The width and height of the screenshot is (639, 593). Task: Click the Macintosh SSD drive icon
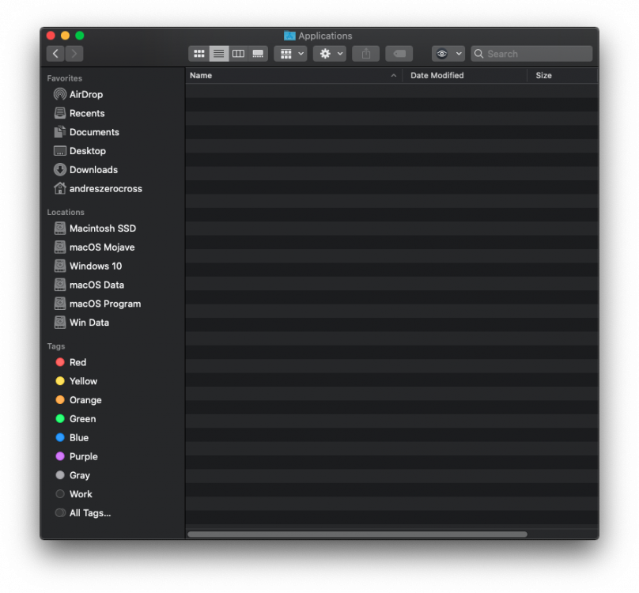[x=60, y=229]
